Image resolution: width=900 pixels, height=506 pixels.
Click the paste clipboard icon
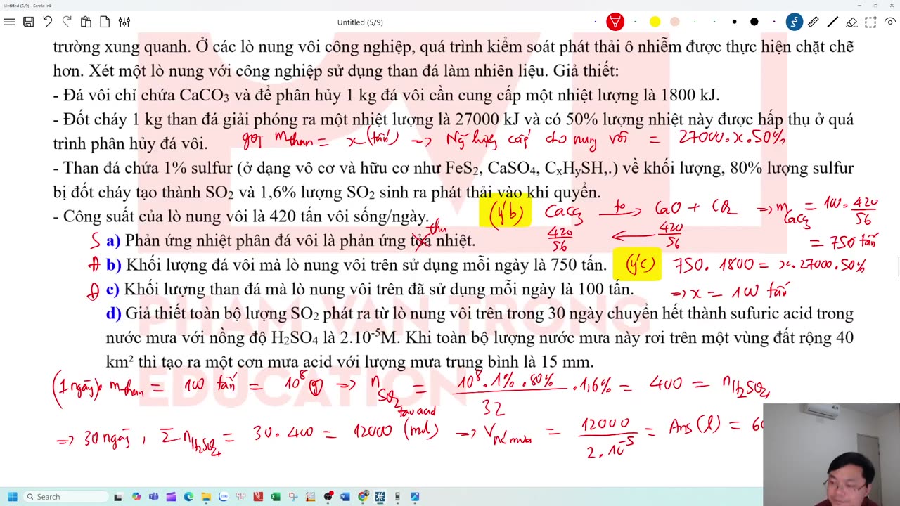[86, 22]
